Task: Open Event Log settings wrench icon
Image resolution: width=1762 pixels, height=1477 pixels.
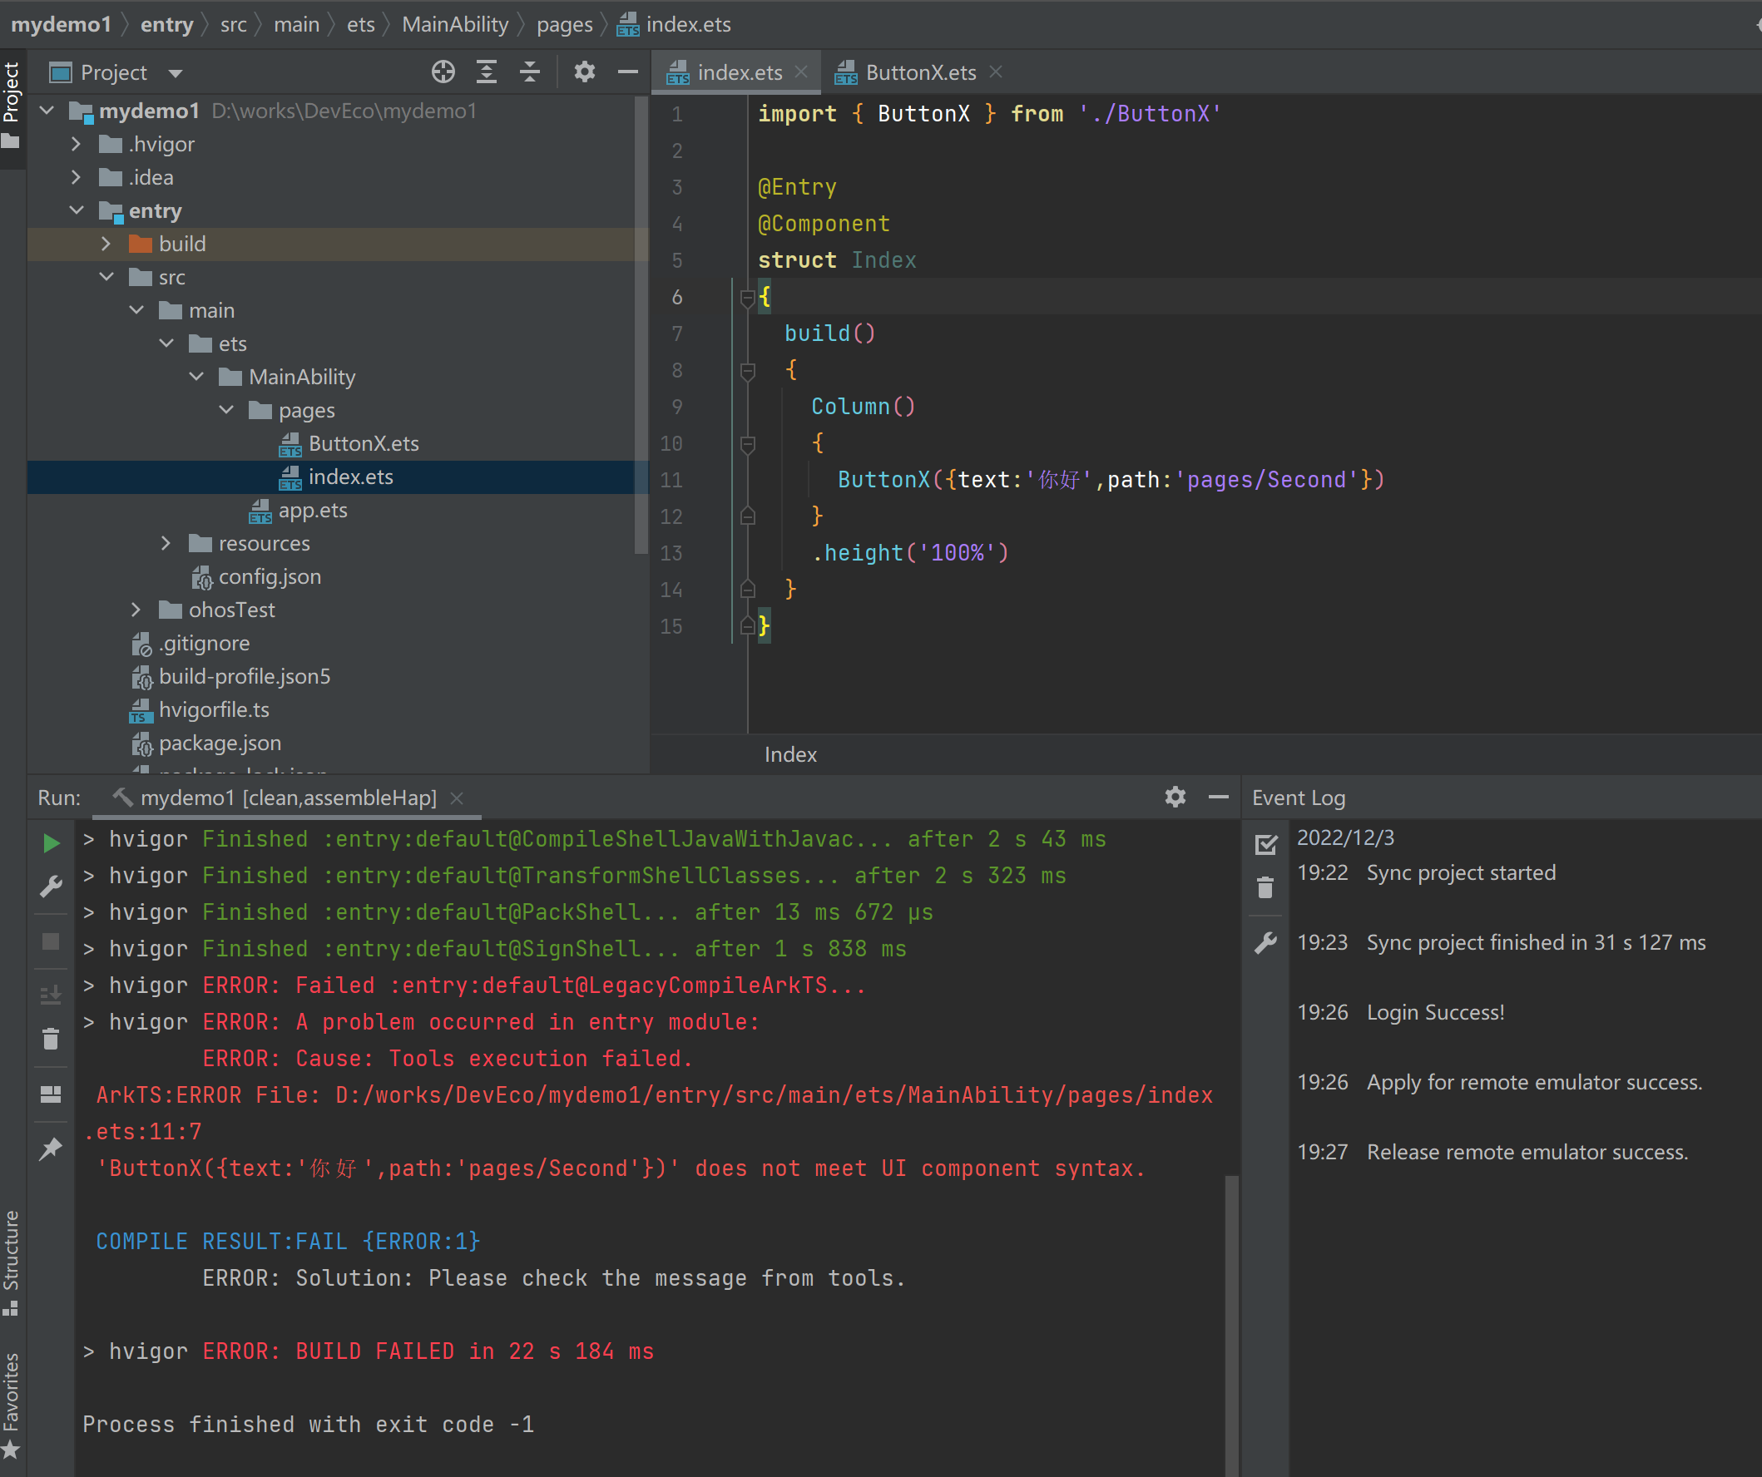Action: coord(1265,943)
